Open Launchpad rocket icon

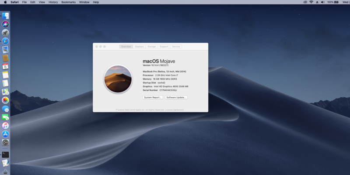5,32
